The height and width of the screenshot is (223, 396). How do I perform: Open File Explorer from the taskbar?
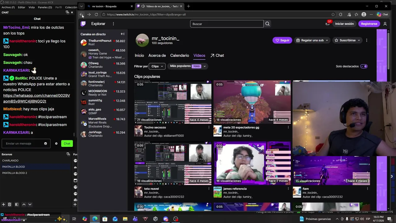click(x=125, y=219)
